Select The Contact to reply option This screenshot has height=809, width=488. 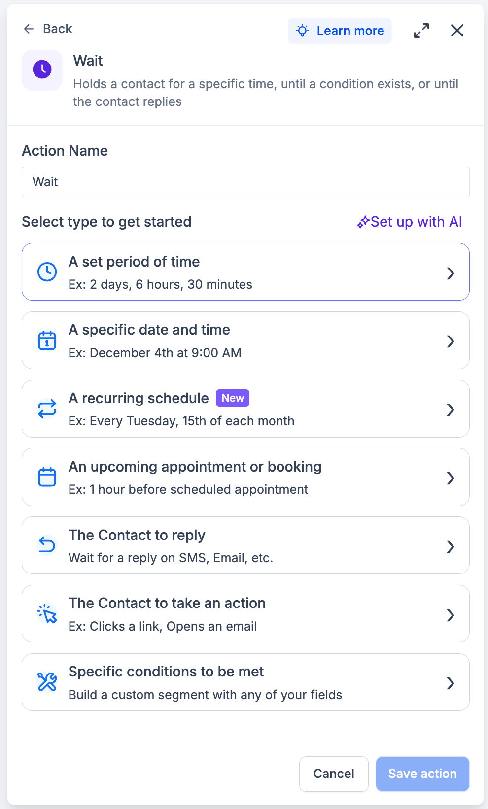pos(245,545)
